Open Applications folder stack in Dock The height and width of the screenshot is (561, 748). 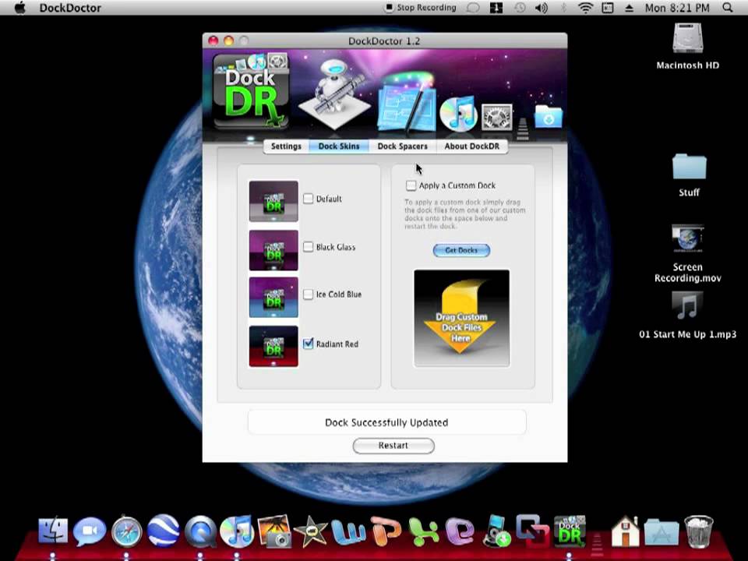tap(662, 532)
